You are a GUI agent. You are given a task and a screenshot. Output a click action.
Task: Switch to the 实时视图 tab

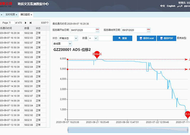pyautogui.click(x=10, y=15)
